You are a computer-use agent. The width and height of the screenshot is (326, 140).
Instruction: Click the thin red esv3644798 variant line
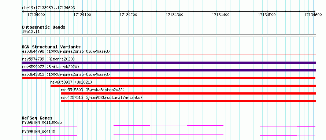tap(168, 55)
